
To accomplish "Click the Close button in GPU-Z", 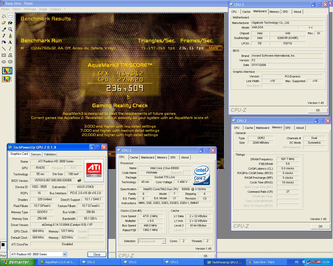I will click(x=97, y=255).
